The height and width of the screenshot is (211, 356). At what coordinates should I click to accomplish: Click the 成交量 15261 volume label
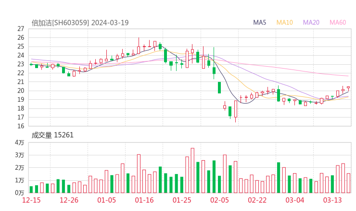[52, 135]
